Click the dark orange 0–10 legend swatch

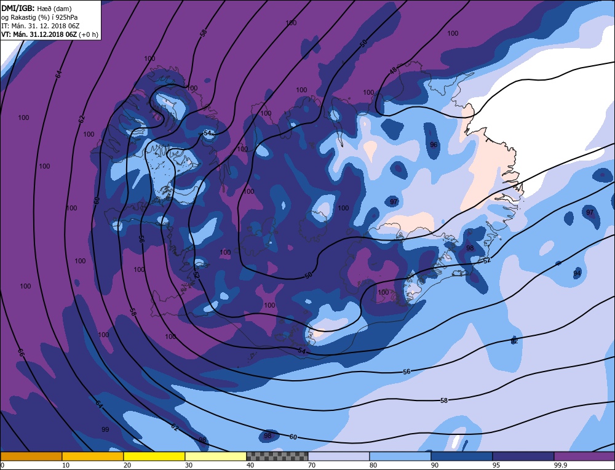point(31,456)
